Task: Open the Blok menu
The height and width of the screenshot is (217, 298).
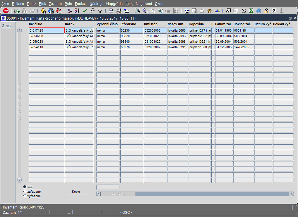Action: [x=42, y=4]
